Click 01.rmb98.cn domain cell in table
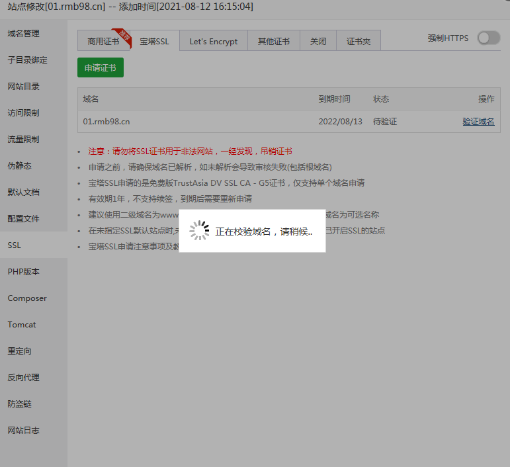 click(x=106, y=121)
